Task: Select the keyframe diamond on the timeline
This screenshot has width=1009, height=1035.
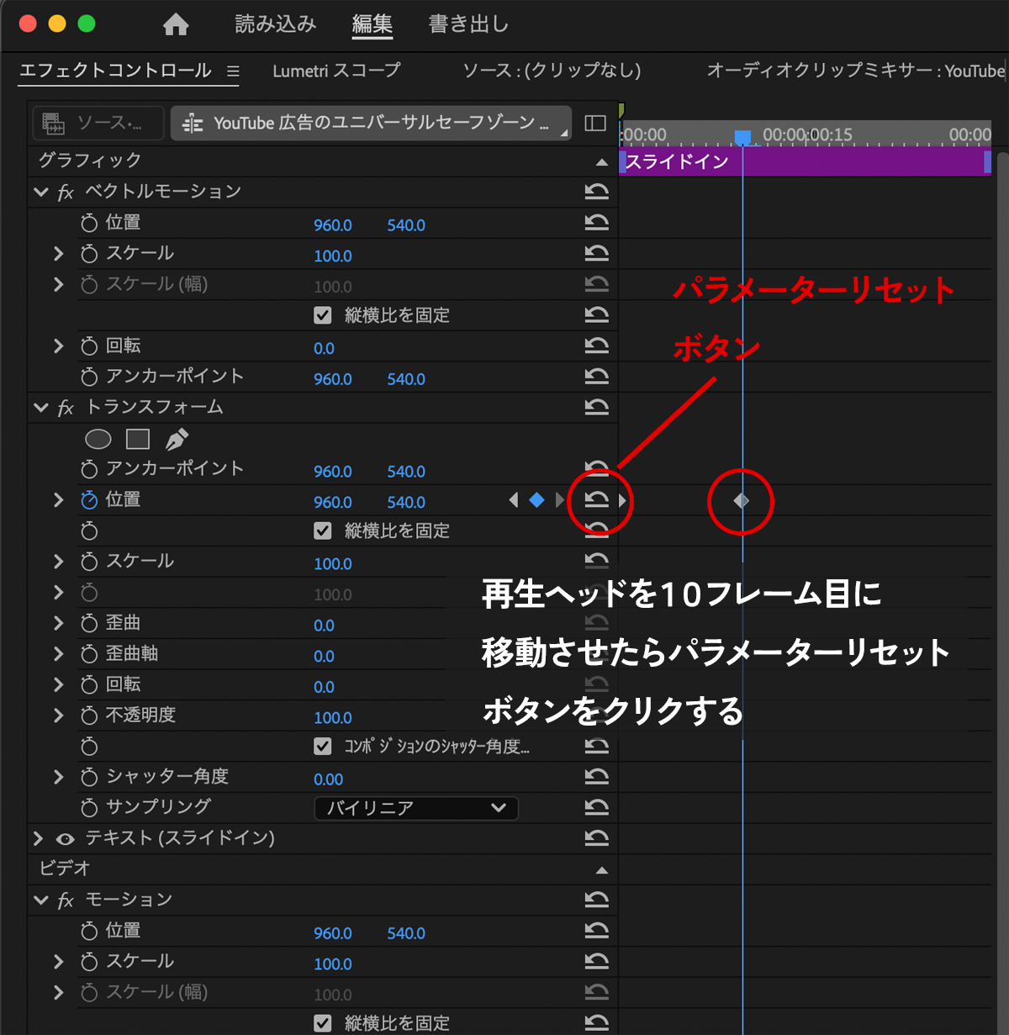Action: click(x=741, y=501)
